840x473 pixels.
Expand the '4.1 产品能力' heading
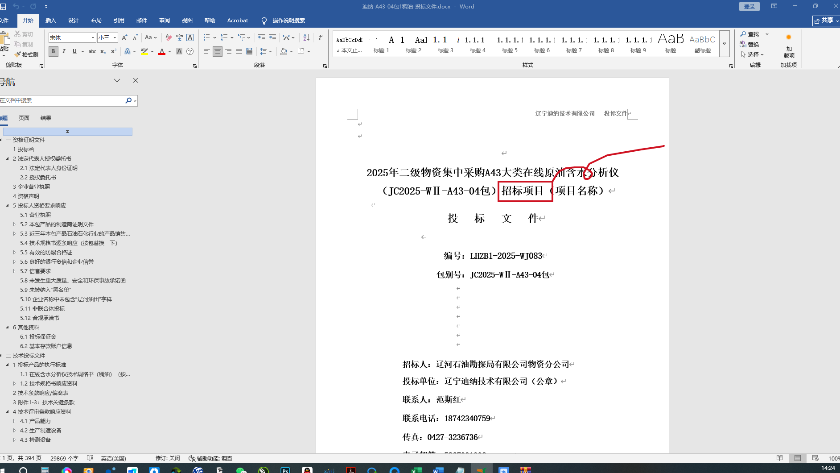coord(14,421)
